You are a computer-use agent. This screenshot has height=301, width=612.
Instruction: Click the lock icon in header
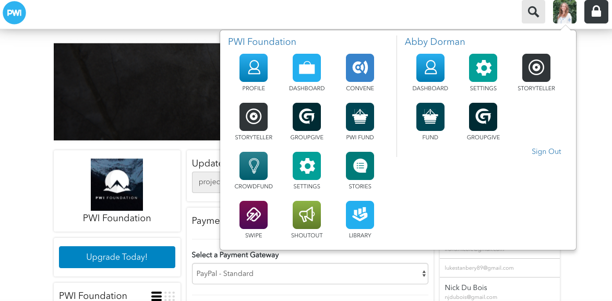(596, 11)
